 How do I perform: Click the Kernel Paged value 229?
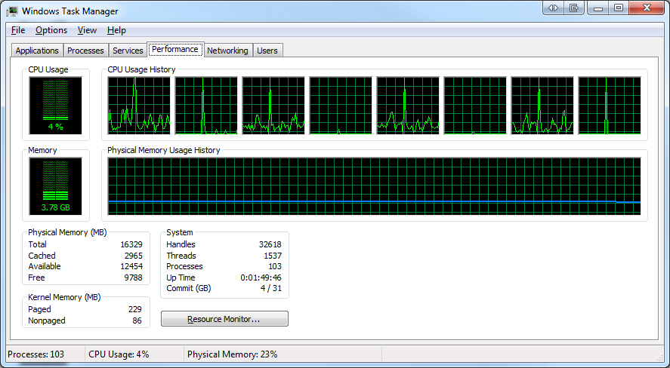(x=135, y=309)
